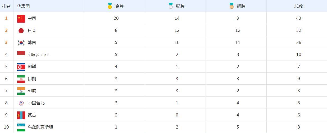Click the China flag icon
327x133 pixels.
[21, 18]
